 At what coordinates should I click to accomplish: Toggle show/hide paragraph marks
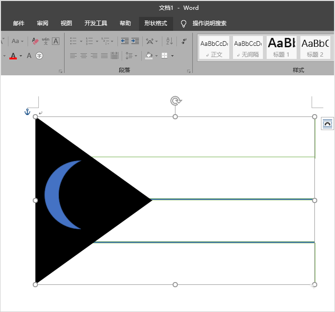184,41
